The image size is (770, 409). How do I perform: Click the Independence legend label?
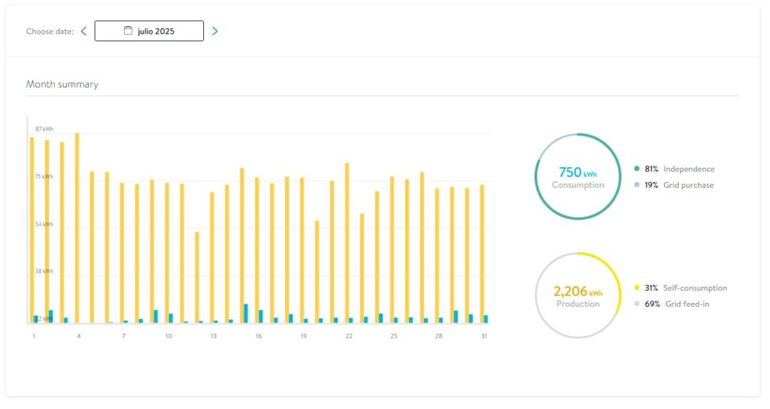[689, 169]
